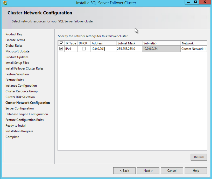Screen dimensions: 212x179
Task: Click the Address field containing 10.0.0.201
Action: coord(103,49)
